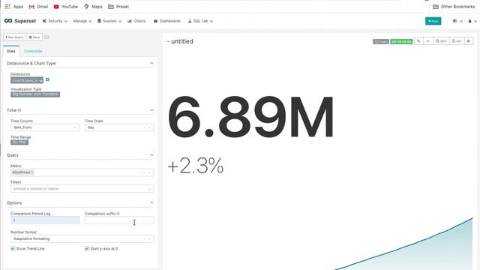This screenshot has width=480, height=270.
Task: Open the user profile menu
Action: pyautogui.click(x=472, y=21)
